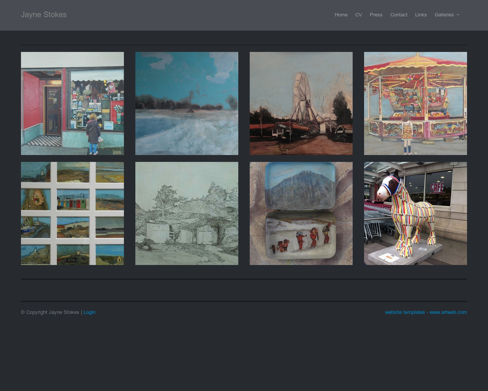The height and width of the screenshot is (391, 488).
Task: Open the mountain climbers tin painting thumbnail
Action: [301, 213]
